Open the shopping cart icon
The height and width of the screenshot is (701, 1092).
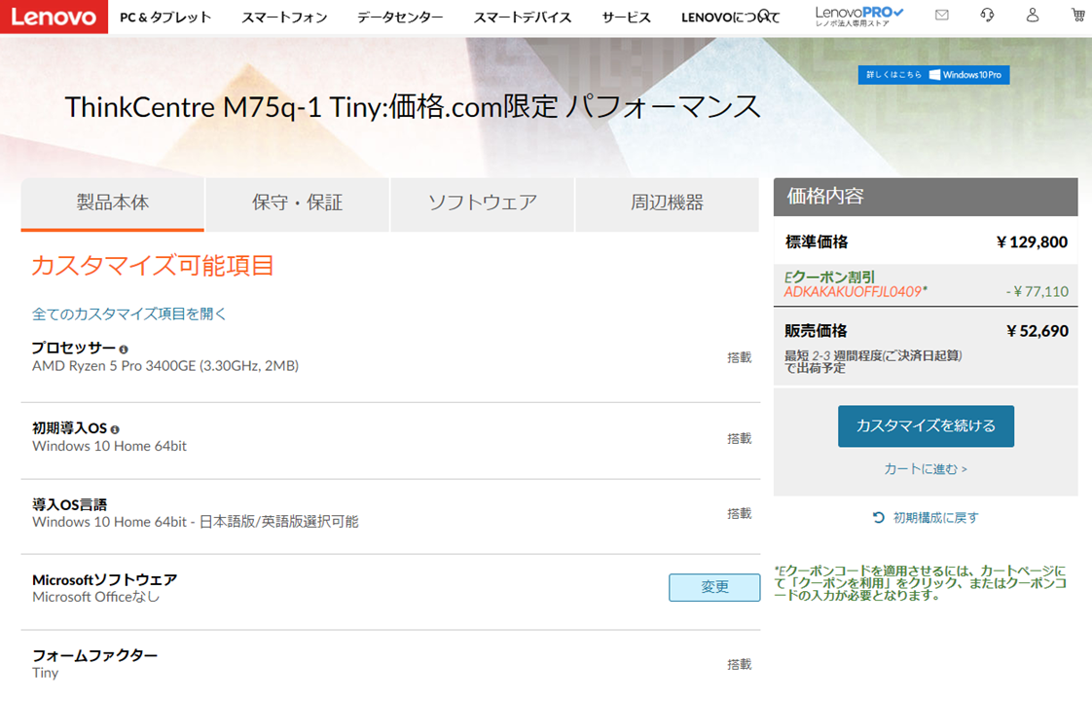point(1078,15)
